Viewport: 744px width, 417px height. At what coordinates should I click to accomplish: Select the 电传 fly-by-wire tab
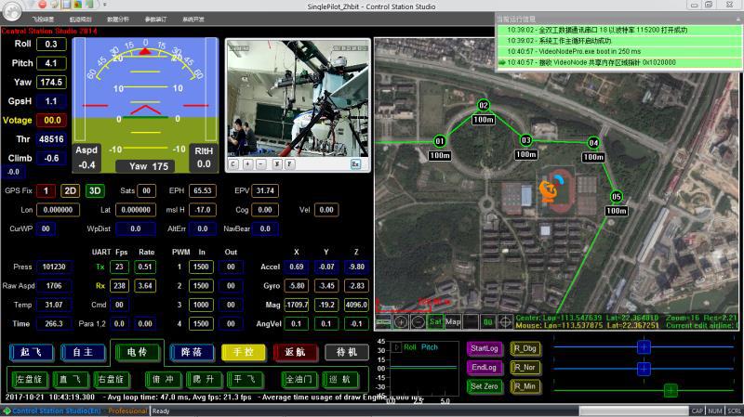click(x=137, y=352)
